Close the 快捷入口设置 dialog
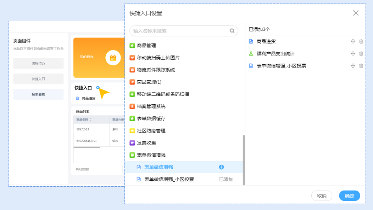The width and height of the screenshot is (373, 210). (x=356, y=13)
